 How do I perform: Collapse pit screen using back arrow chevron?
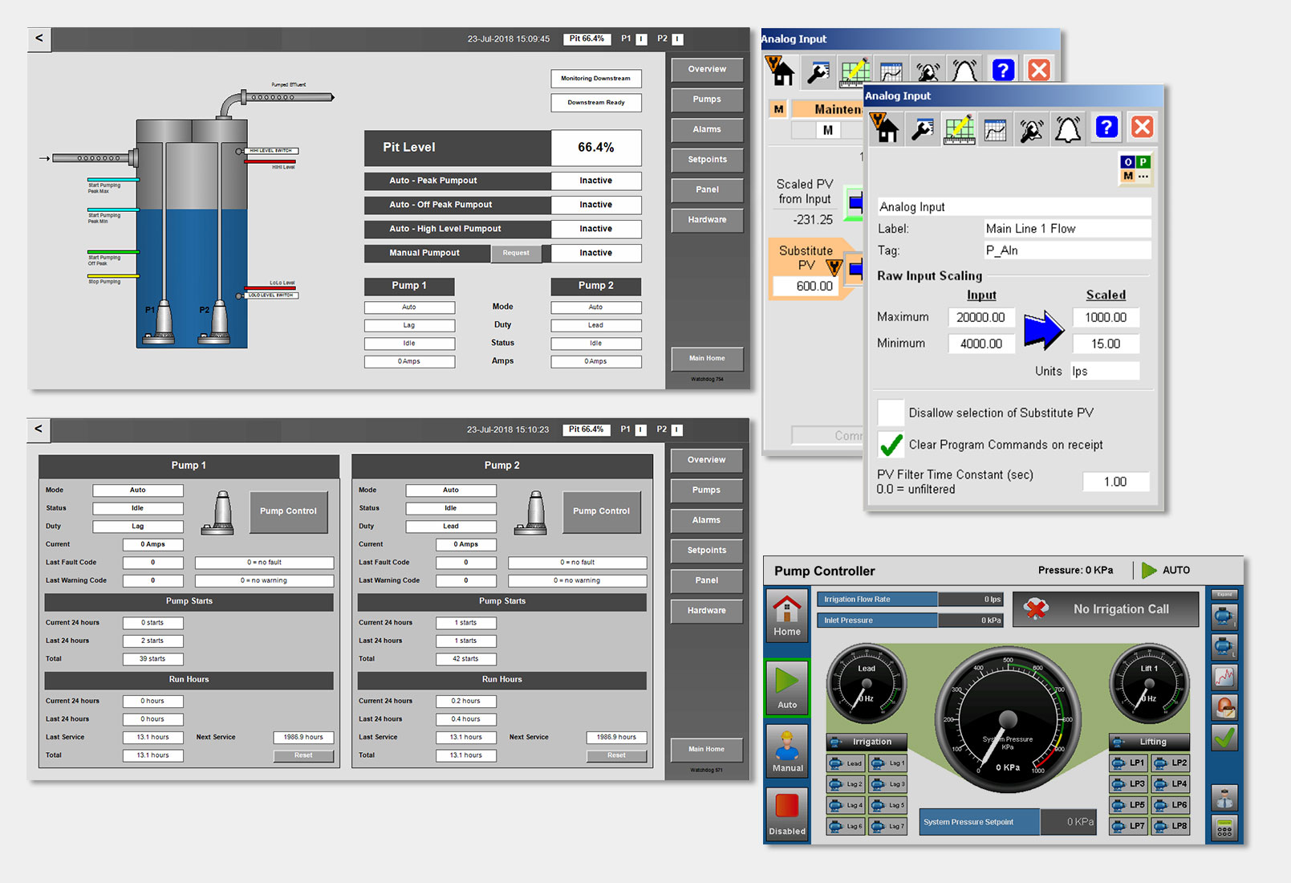(39, 39)
